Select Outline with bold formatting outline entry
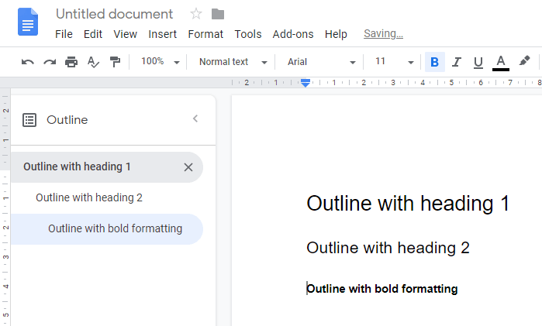Image resolution: width=542 pixels, height=326 pixels. 107,229
